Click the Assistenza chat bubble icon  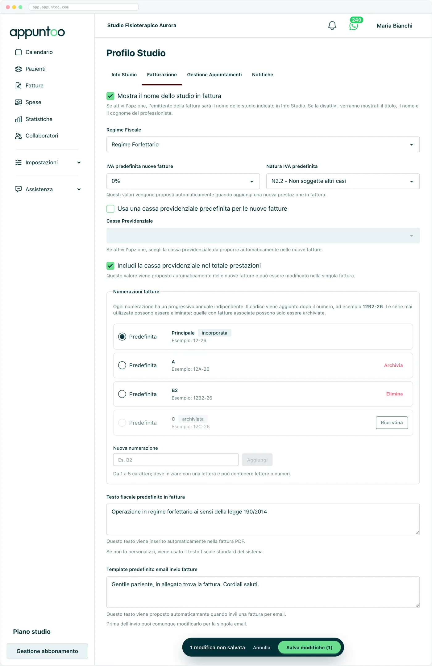19,189
